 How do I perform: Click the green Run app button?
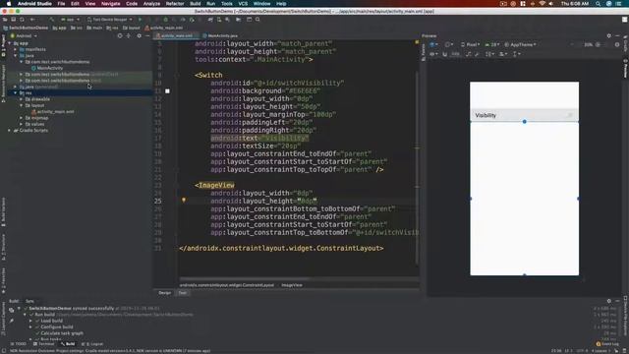[x=140, y=20]
